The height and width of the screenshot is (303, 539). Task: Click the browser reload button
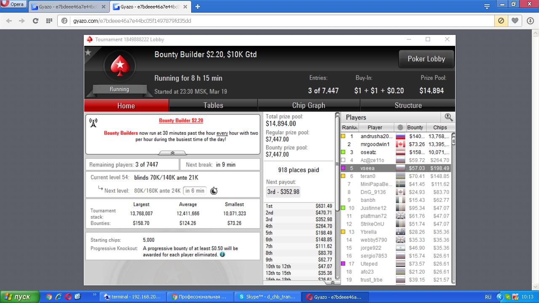click(x=35, y=21)
